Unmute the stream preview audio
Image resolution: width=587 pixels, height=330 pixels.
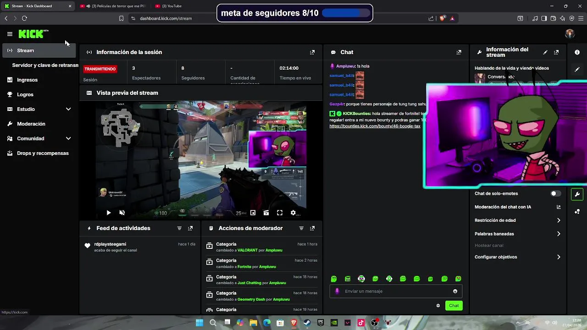(x=122, y=213)
